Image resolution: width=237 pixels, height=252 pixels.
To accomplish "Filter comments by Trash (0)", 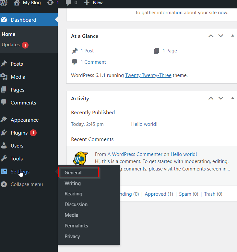I will 213,194.
